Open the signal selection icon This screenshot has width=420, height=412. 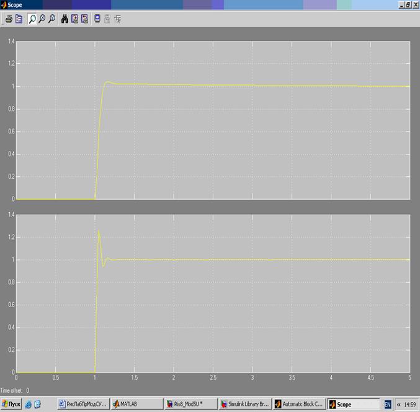[117, 19]
